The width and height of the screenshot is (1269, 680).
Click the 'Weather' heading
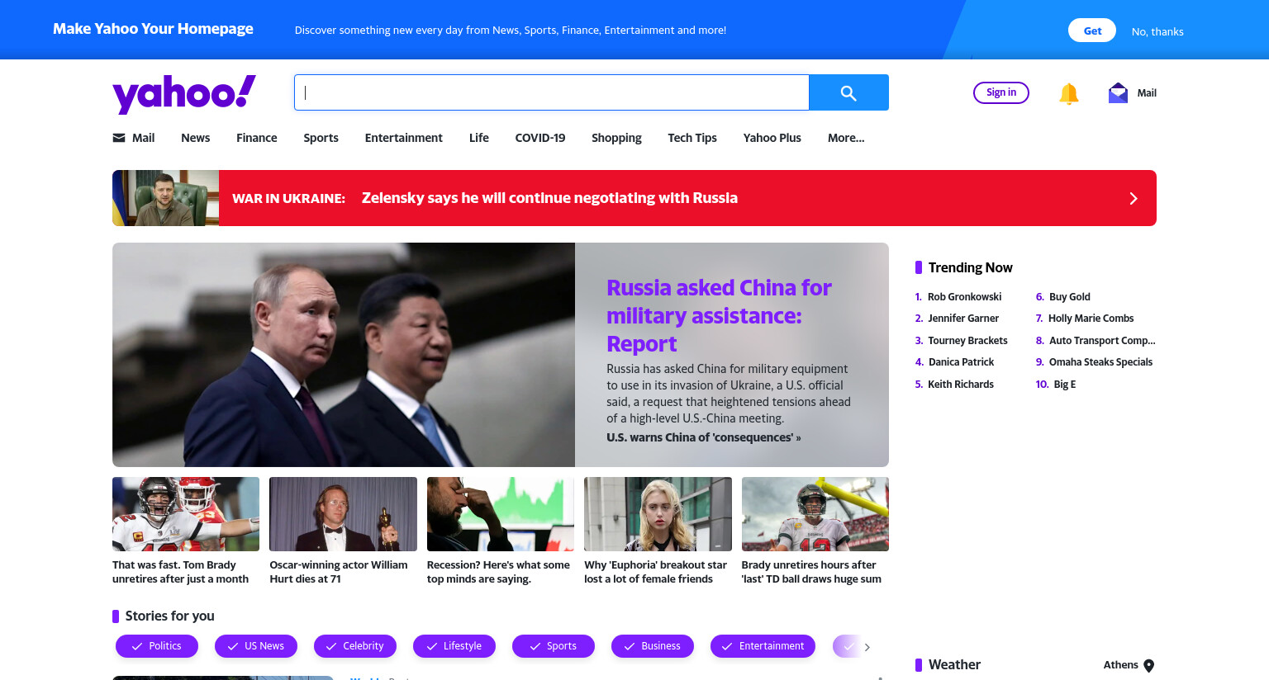[954, 665]
